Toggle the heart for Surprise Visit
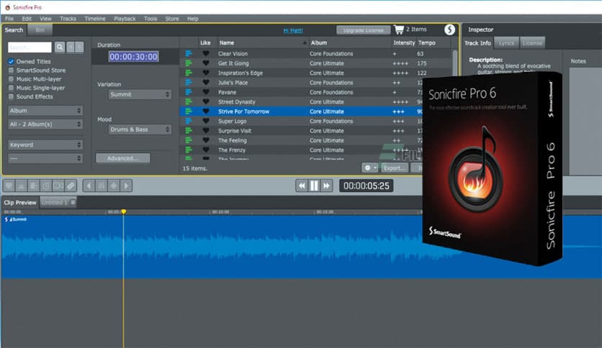This screenshot has width=602, height=348. pyautogui.click(x=206, y=131)
